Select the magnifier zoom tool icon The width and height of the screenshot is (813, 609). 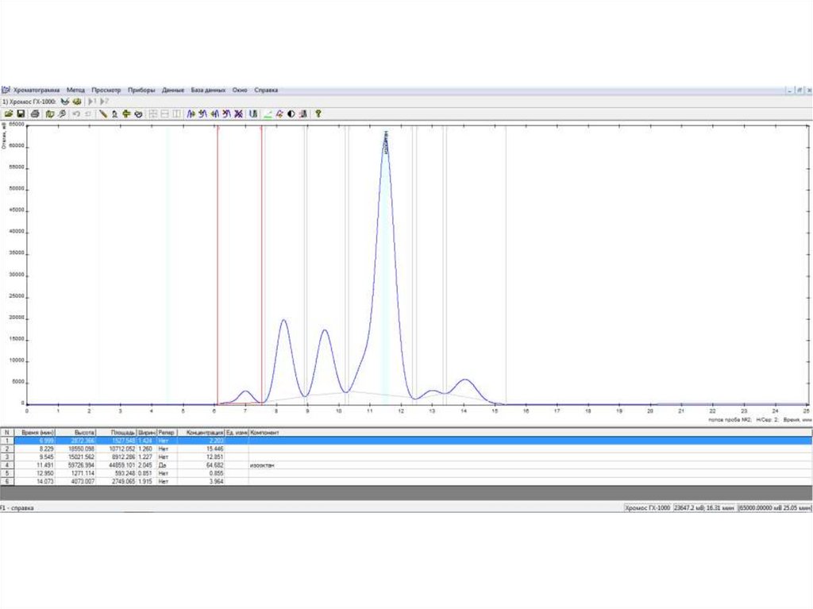tap(61, 114)
